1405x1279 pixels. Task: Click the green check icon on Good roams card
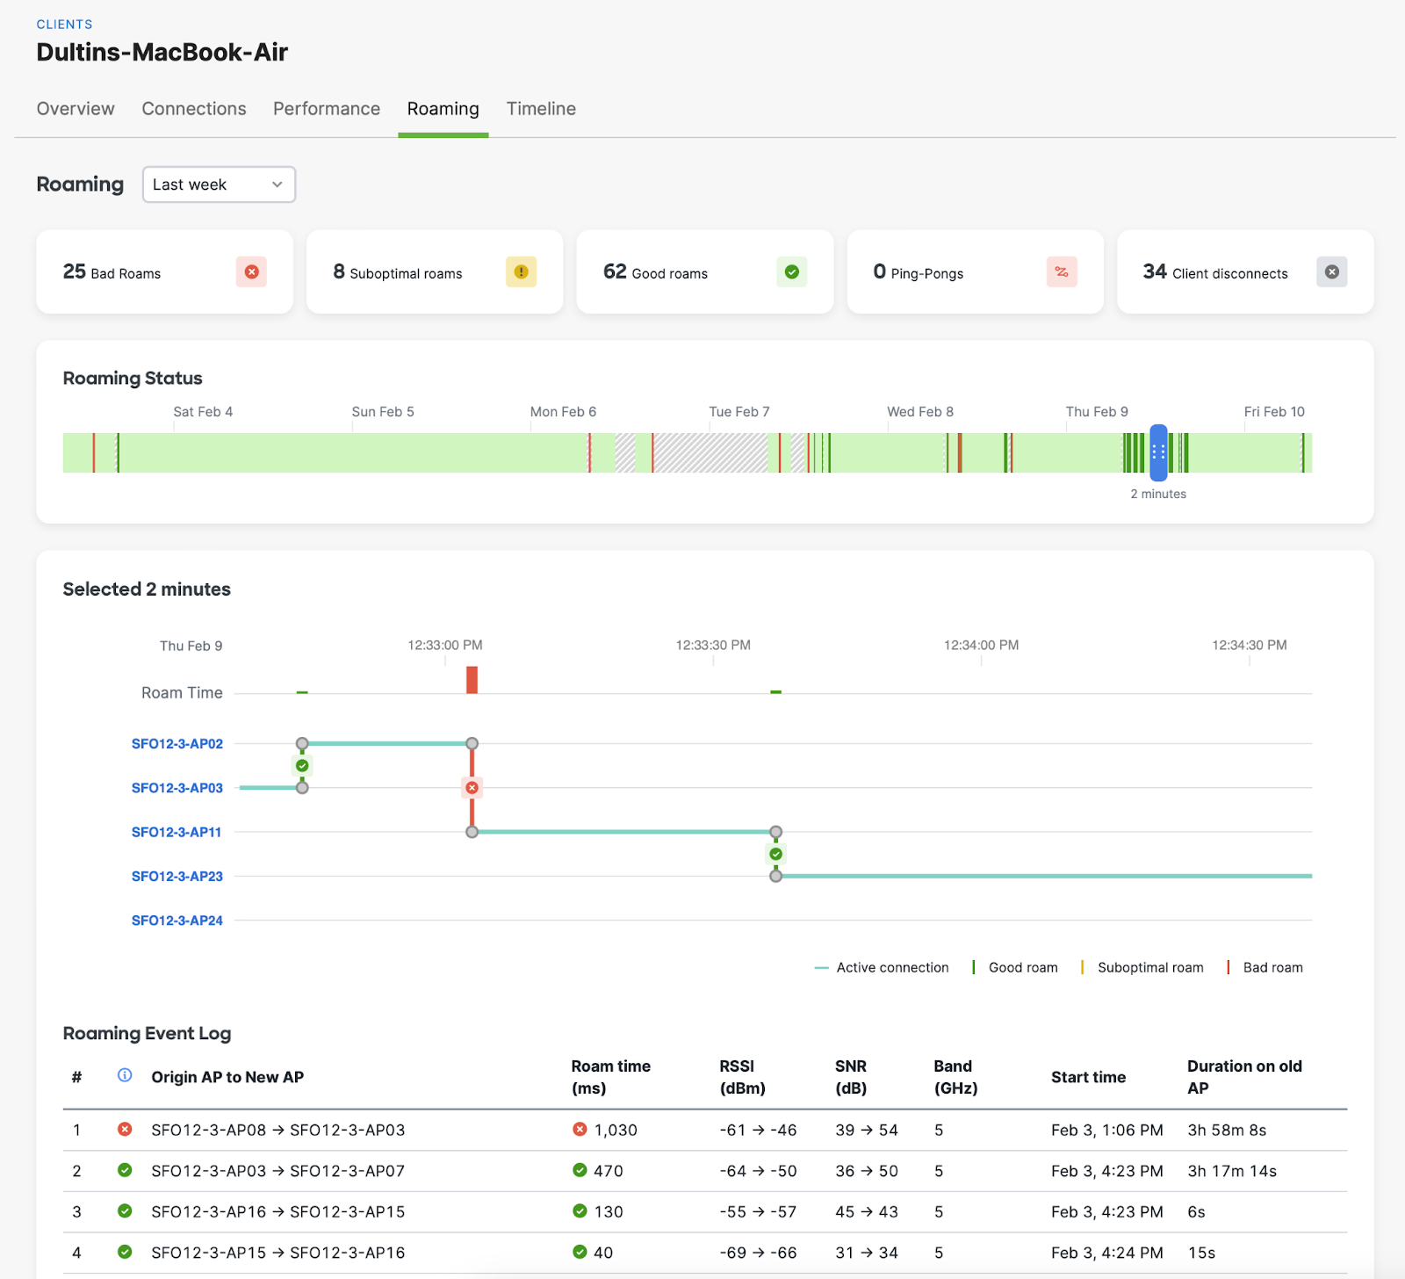(x=791, y=272)
